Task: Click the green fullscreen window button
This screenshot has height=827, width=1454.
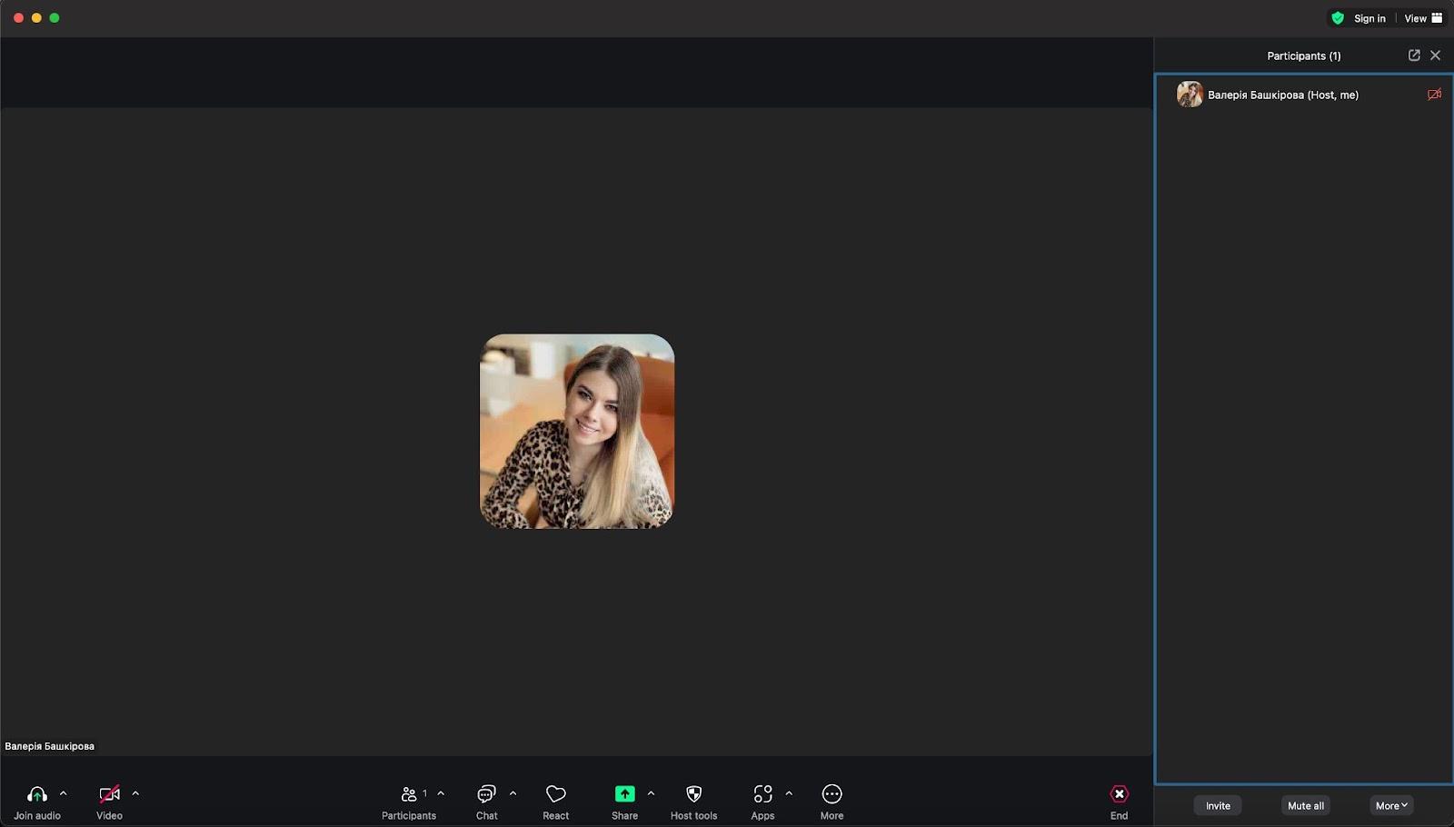Action: (x=55, y=18)
